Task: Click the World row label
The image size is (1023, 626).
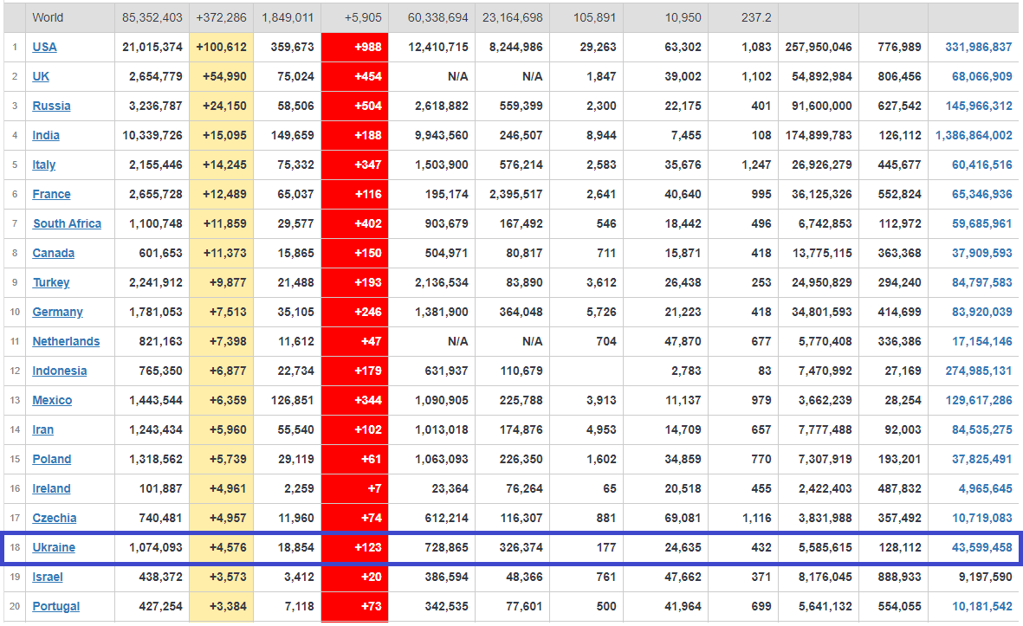Action: click(x=48, y=17)
